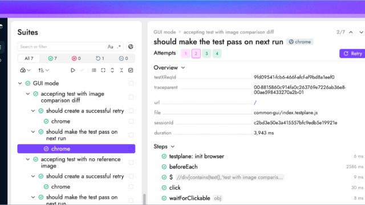Click GUI mode breadcrumb
Image resolution: width=365 pixels, height=205 pixels.
coord(165,32)
